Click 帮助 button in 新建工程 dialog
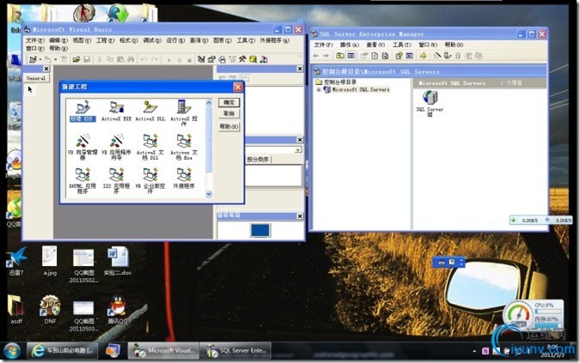The image size is (580, 363). (x=229, y=126)
